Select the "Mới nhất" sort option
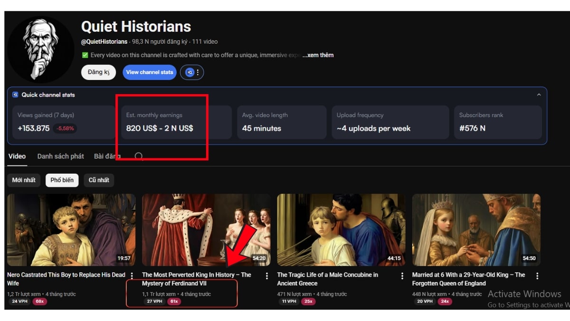Screen dimensions: 570x321 click(x=24, y=180)
